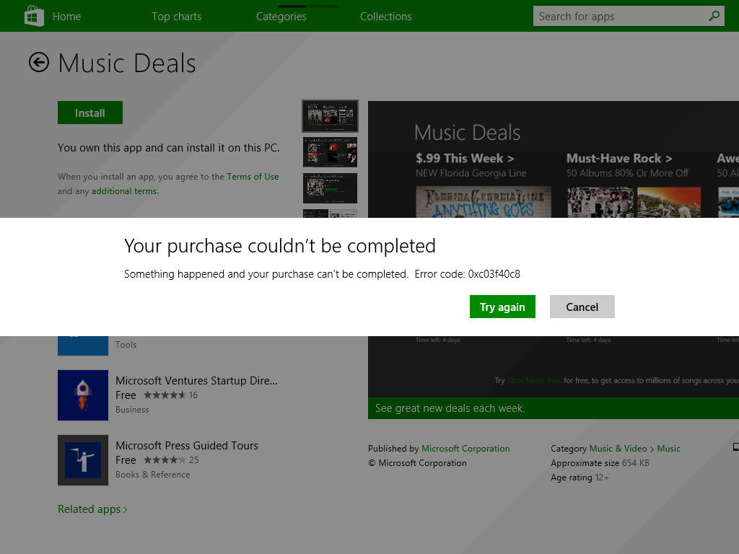Click the Tools category label
739x554 pixels.
[126, 345]
